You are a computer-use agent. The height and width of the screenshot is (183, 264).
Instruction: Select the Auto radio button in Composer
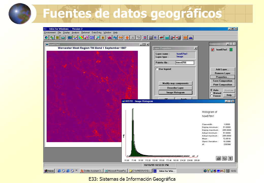pos(211,90)
